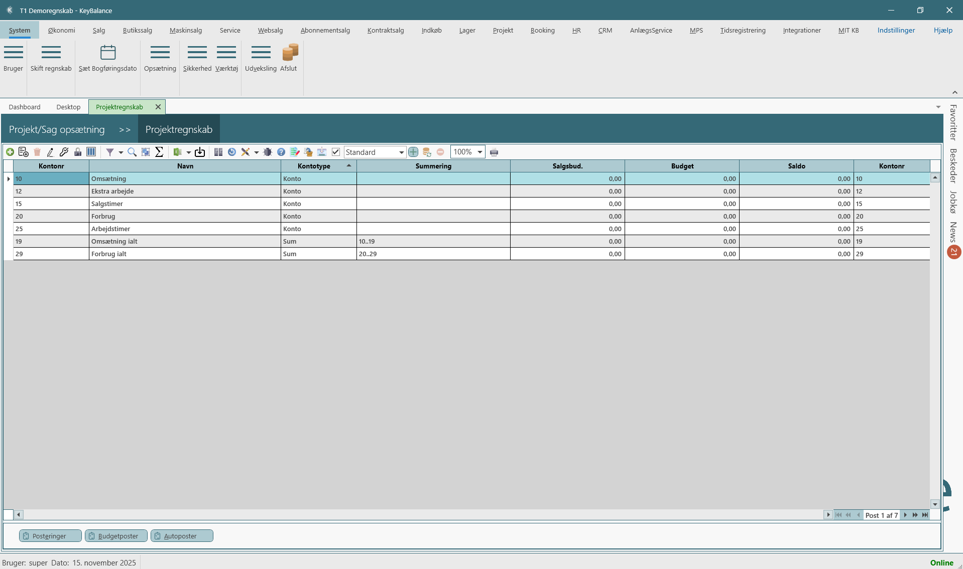The image size is (963, 569).
Task: Click the filter funnel icon
Action: [x=109, y=152]
